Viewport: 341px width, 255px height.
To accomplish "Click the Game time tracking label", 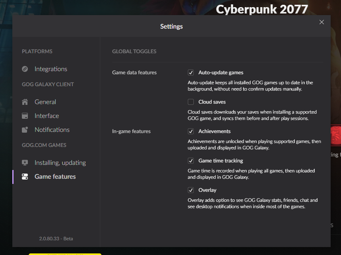I will click(221, 160).
